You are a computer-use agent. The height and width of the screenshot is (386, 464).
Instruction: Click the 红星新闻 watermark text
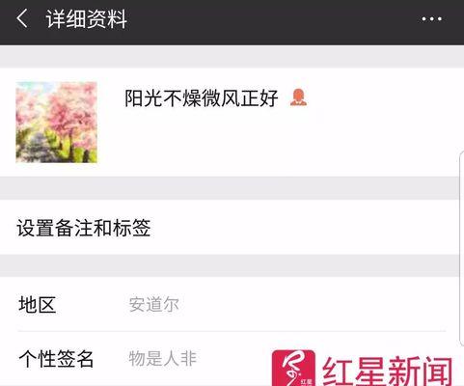click(x=387, y=371)
